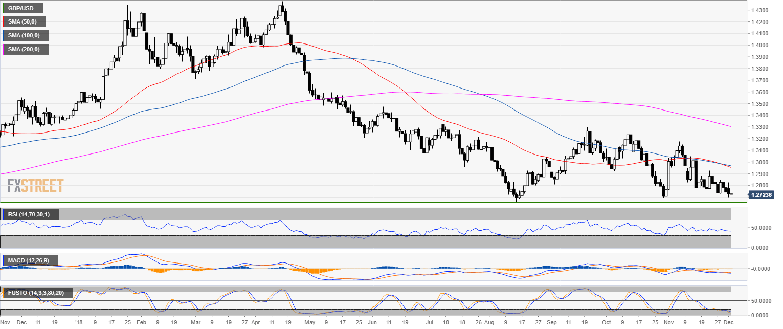Screen dimensions: 783x329
Task: Click the Dec date label at timeline end
Action: tap(735, 323)
